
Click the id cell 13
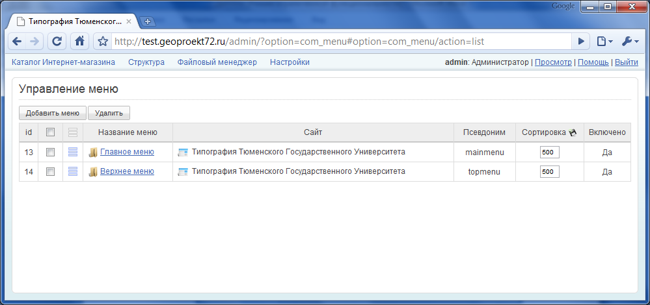(29, 152)
